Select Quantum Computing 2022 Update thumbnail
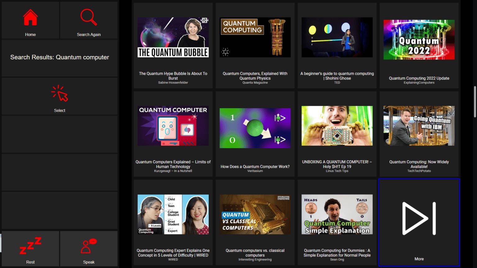The width and height of the screenshot is (477, 268). [419, 40]
